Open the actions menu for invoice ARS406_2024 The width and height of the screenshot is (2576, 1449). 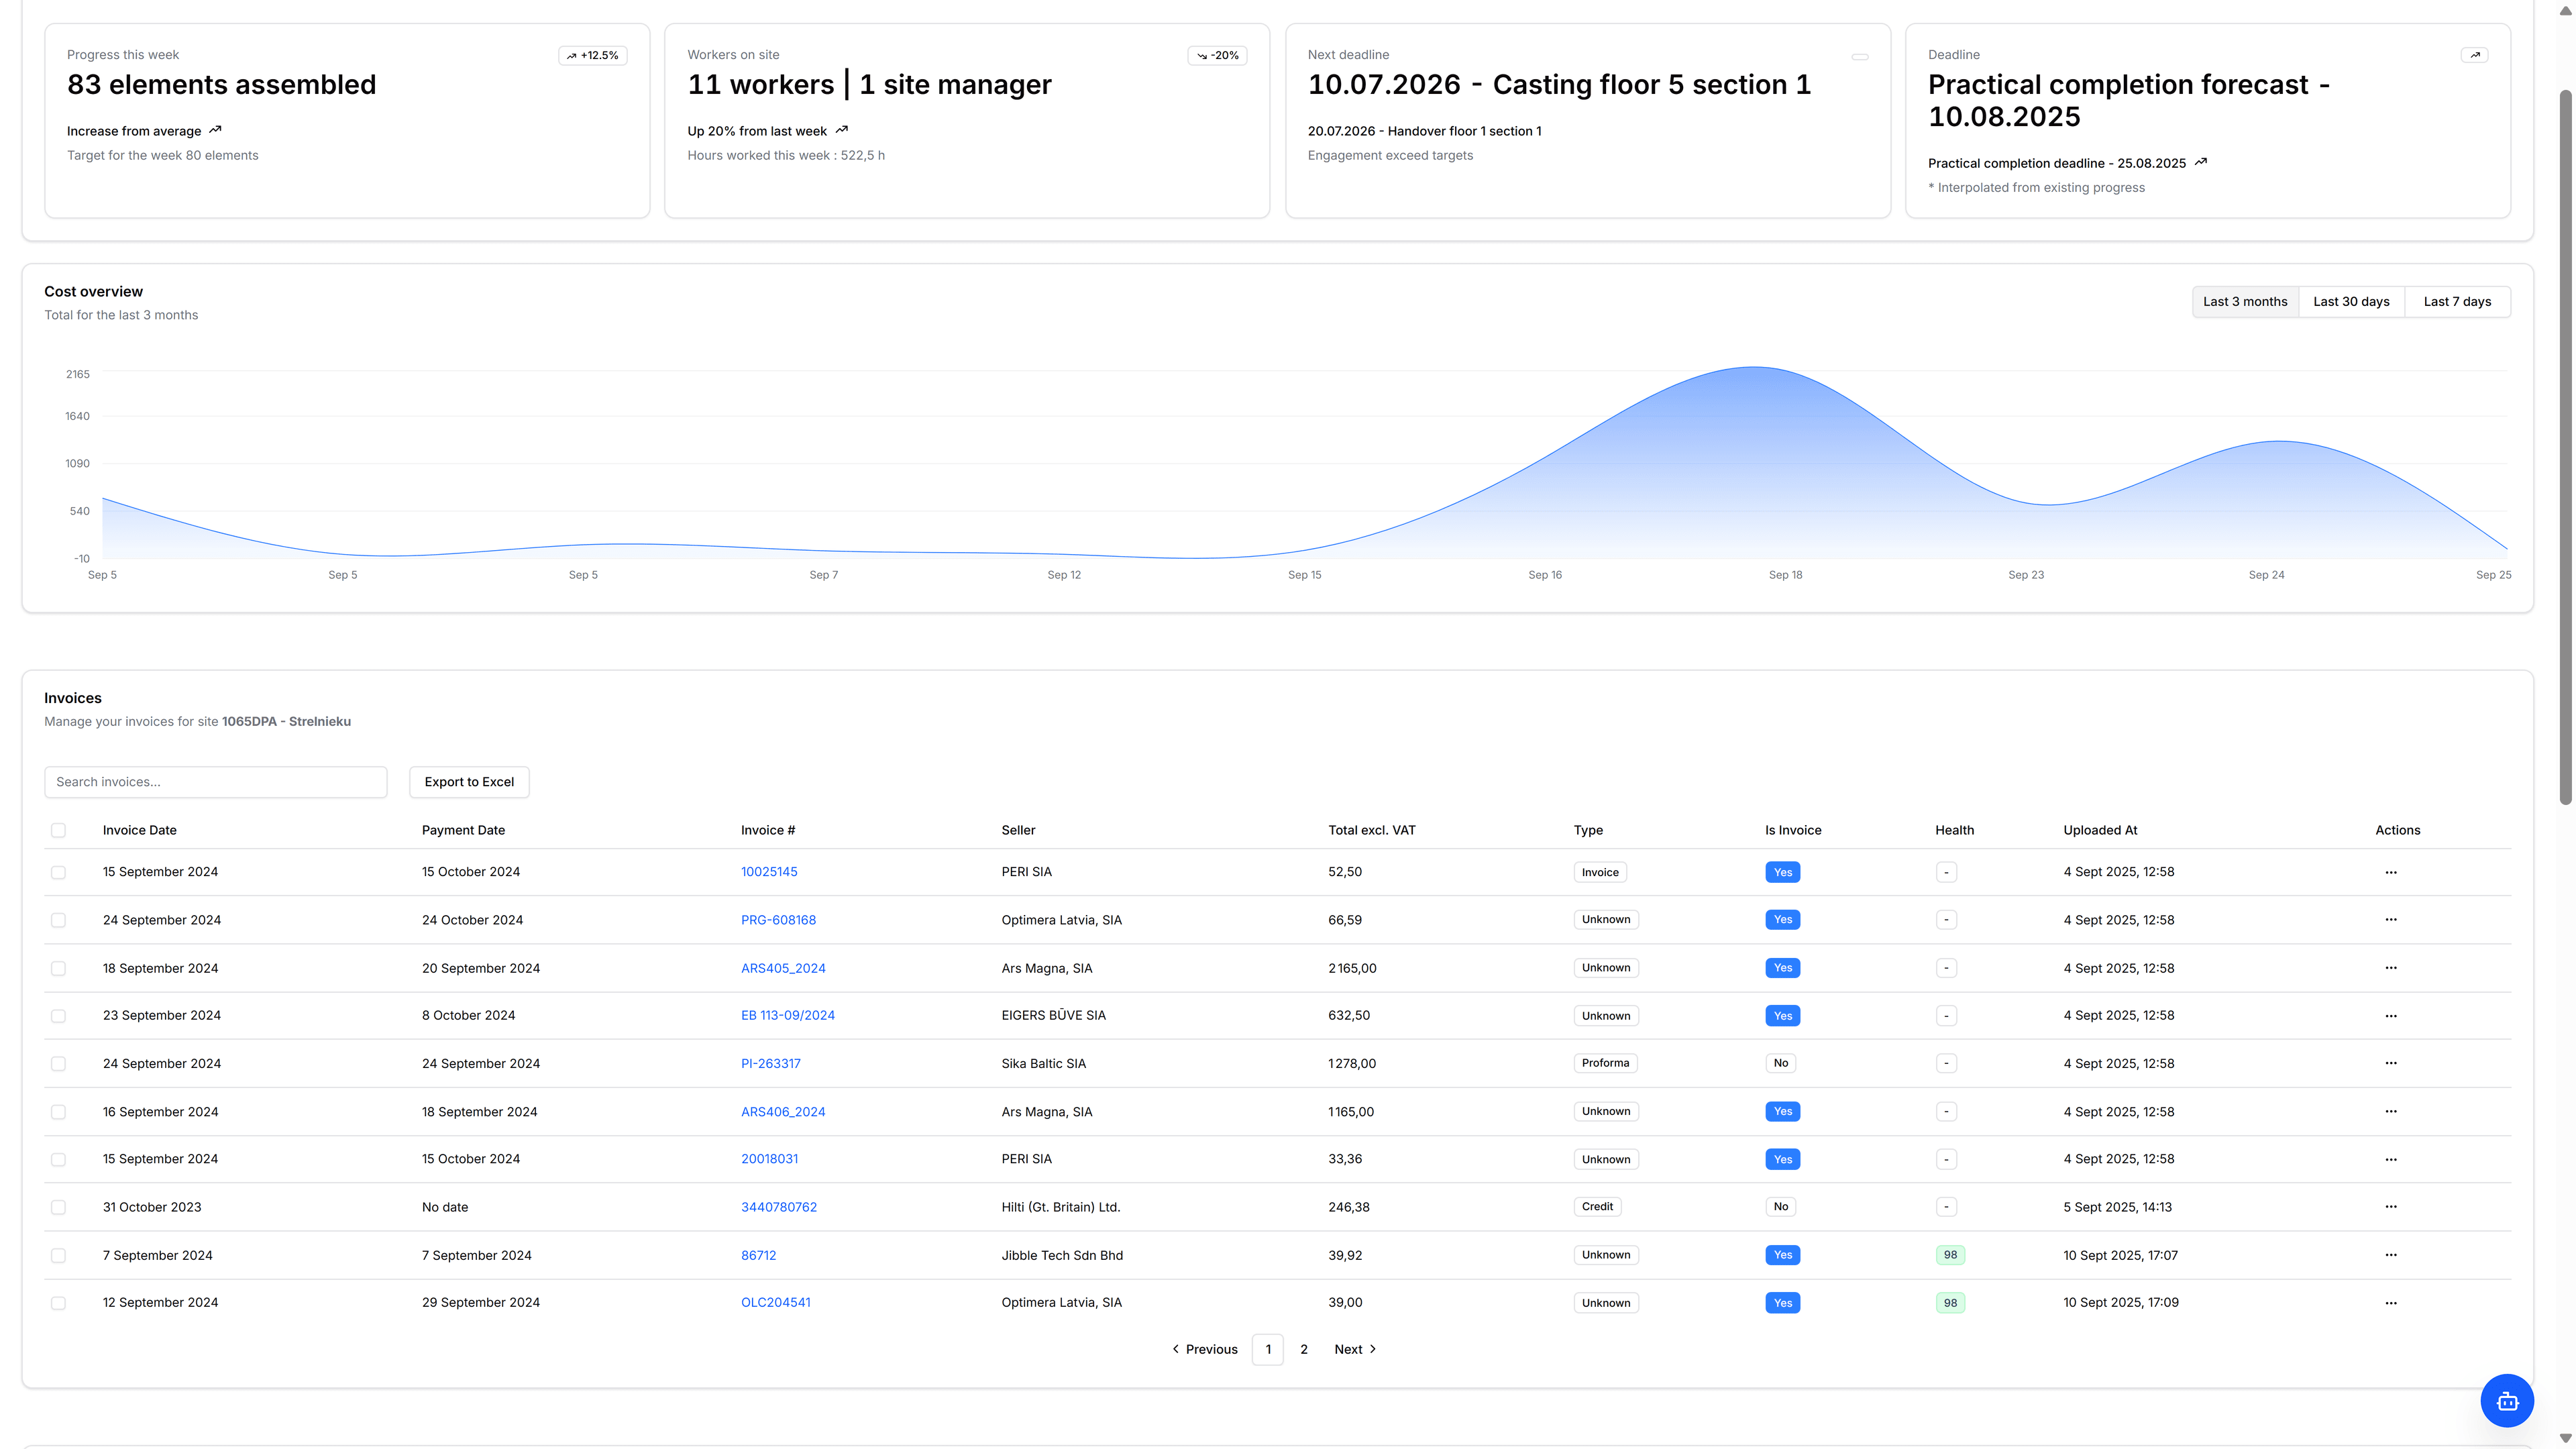coord(2391,1111)
